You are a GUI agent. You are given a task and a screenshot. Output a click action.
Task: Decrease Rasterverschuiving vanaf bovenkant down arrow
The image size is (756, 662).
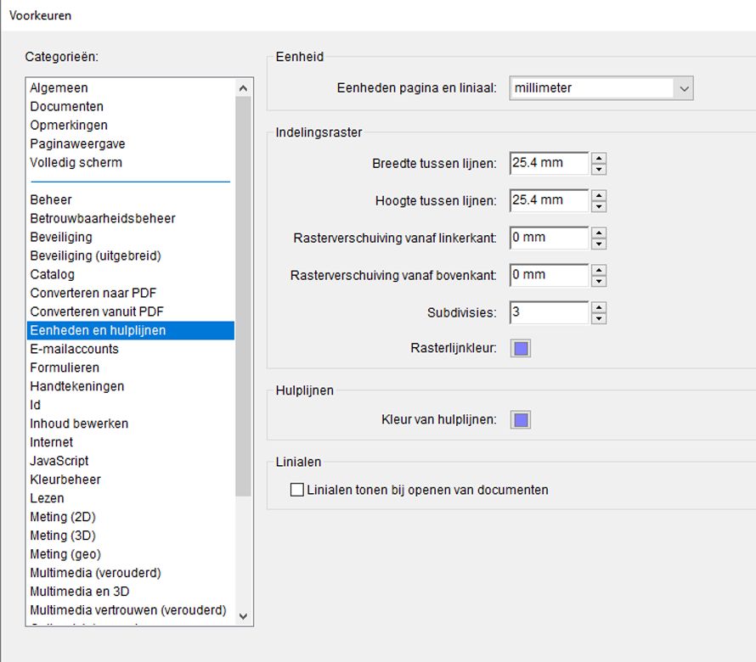pos(599,281)
